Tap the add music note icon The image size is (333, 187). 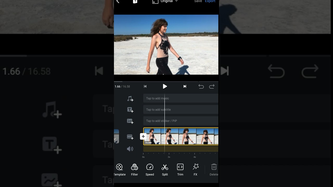[x=130, y=98]
